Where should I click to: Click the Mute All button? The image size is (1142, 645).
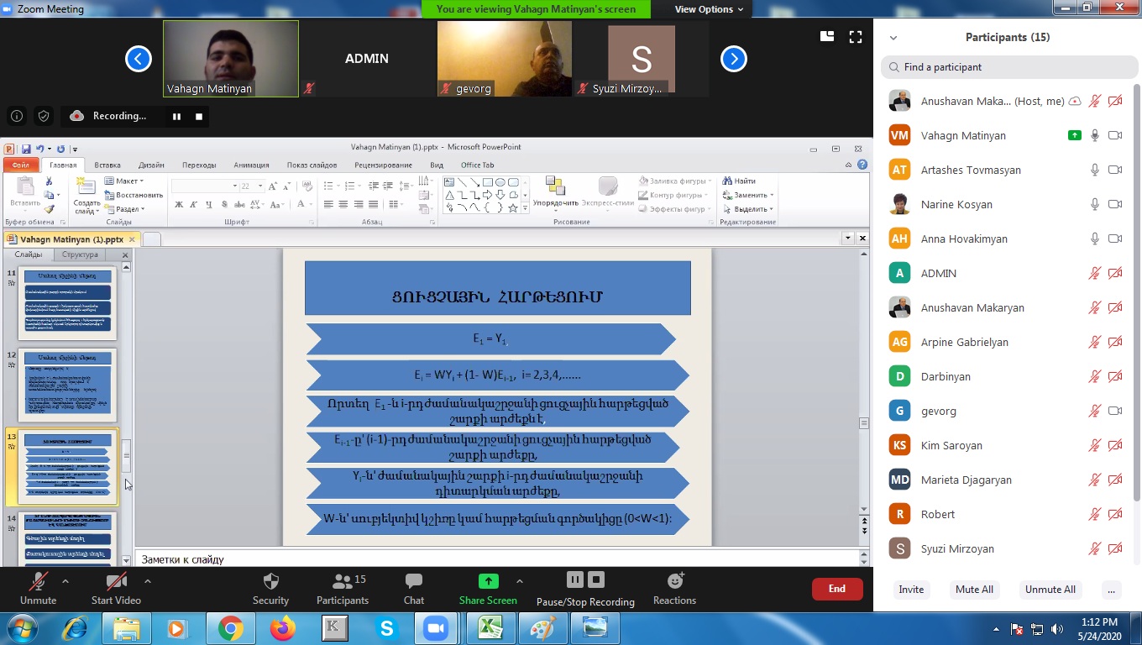click(974, 590)
